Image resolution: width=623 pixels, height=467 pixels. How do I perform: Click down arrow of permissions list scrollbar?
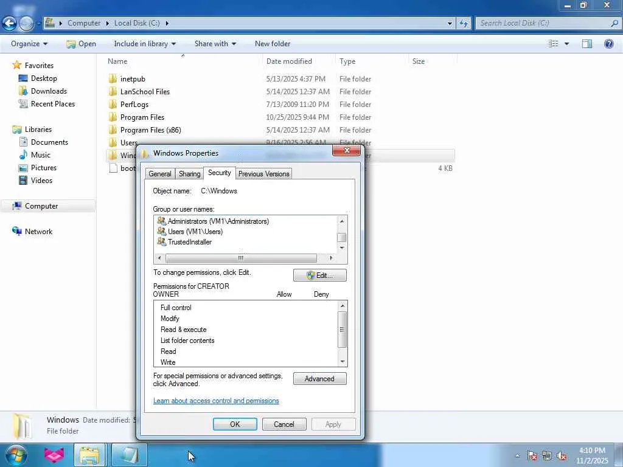[343, 362]
